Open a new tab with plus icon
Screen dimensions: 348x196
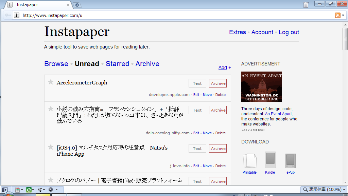pyautogui.click(x=77, y=5)
